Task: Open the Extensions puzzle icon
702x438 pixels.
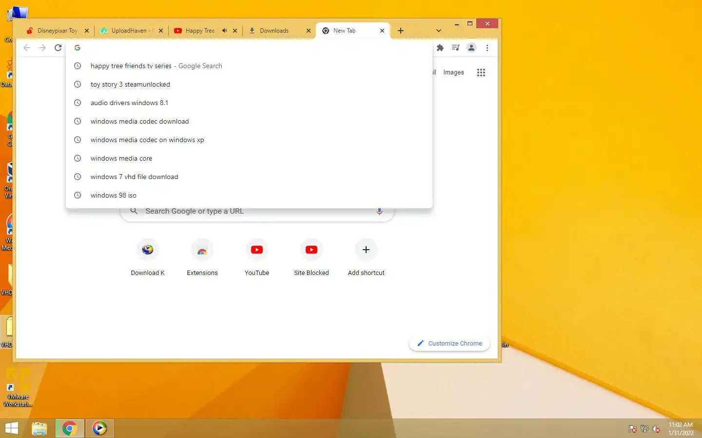Action: pyautogui.click(x=440, y=48)
